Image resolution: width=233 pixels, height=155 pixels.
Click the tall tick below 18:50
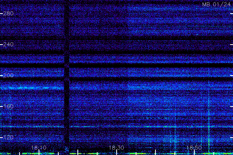194,152
